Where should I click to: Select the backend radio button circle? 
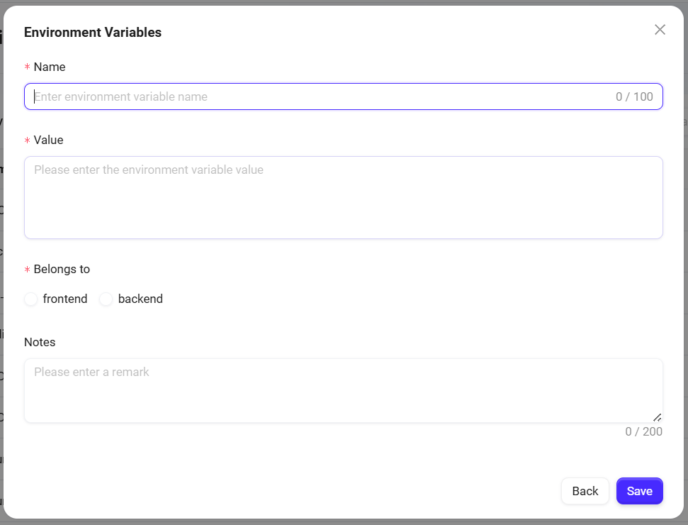106,299
